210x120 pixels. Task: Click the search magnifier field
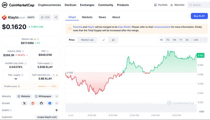click(199, 5)
